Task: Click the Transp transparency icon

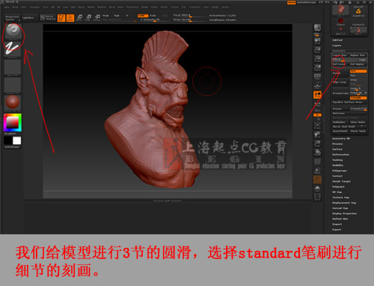Action: [x=317, y=171]
